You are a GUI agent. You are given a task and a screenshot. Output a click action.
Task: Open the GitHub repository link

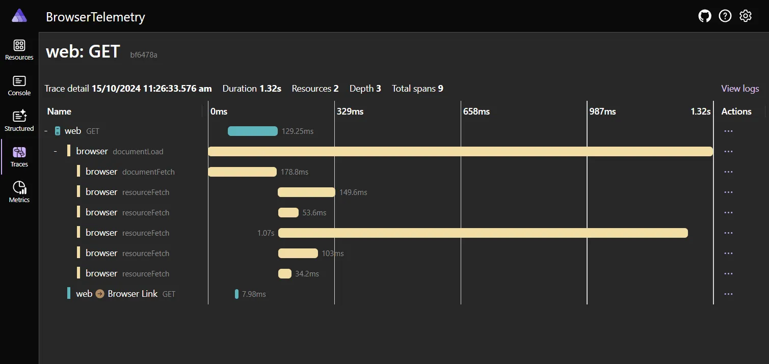click(704, 16)
